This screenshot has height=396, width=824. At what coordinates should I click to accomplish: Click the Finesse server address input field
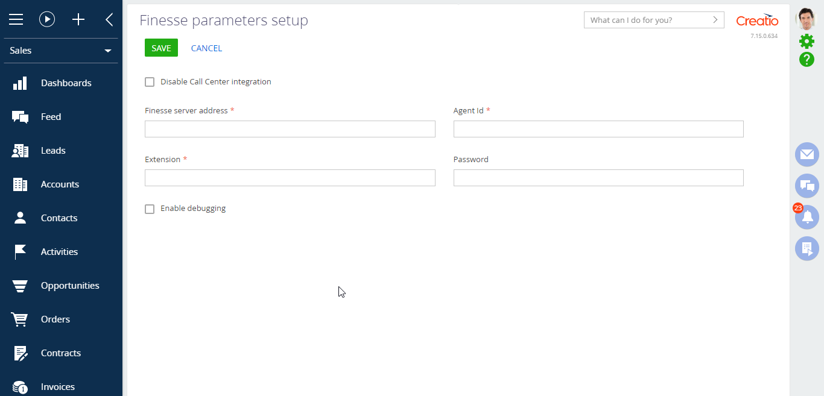pos(290,128)
